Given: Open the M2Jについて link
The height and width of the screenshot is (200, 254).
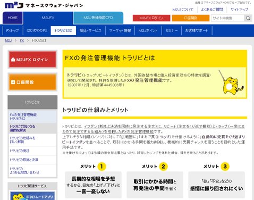Looking at the screenshot, I should click(183, 10).
